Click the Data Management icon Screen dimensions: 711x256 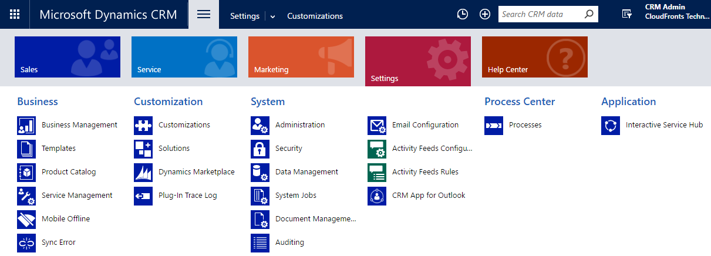pyautogui.click(x=260, y=173)
